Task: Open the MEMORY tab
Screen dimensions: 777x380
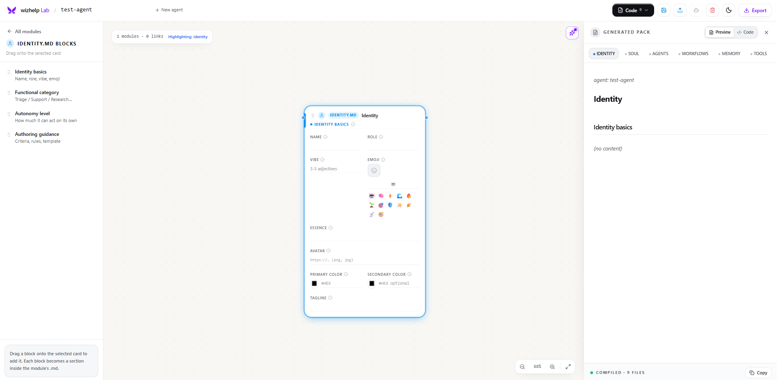Action: (729, 54)
